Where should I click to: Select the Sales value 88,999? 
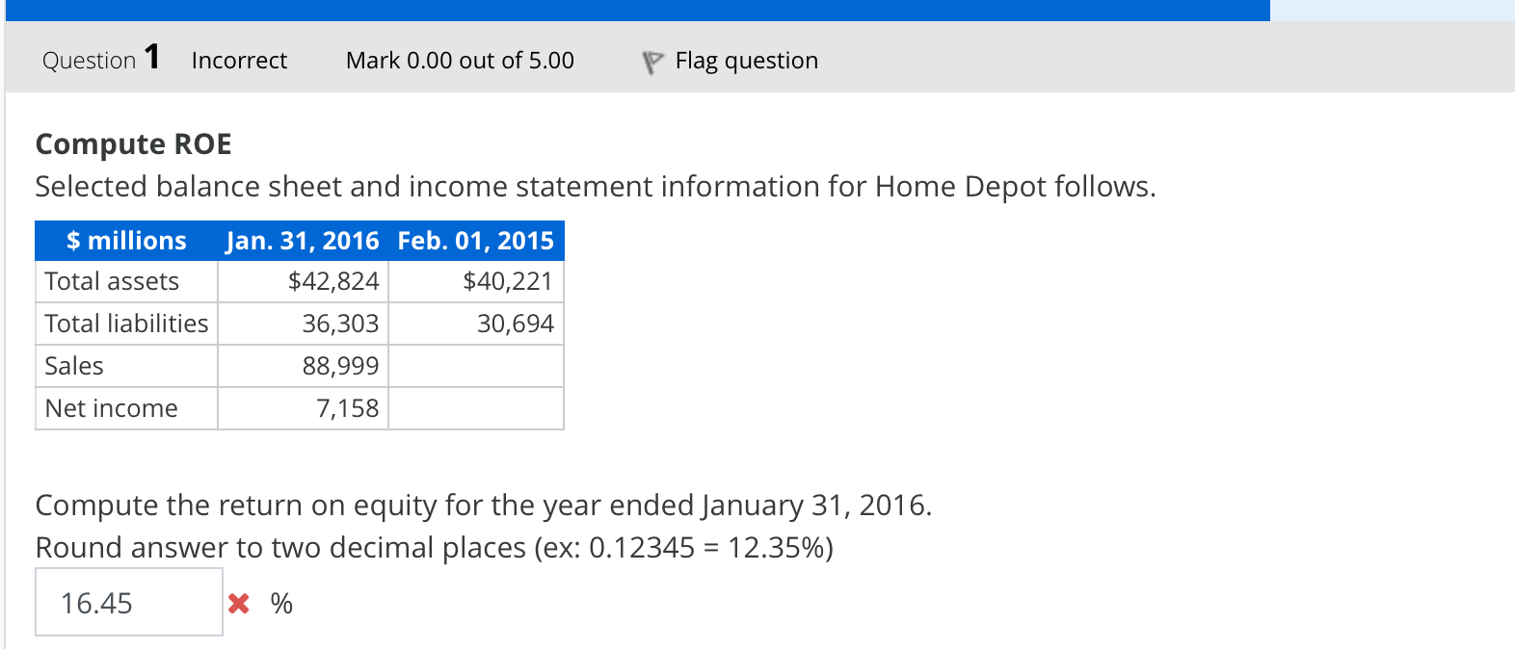coord(346,366)
